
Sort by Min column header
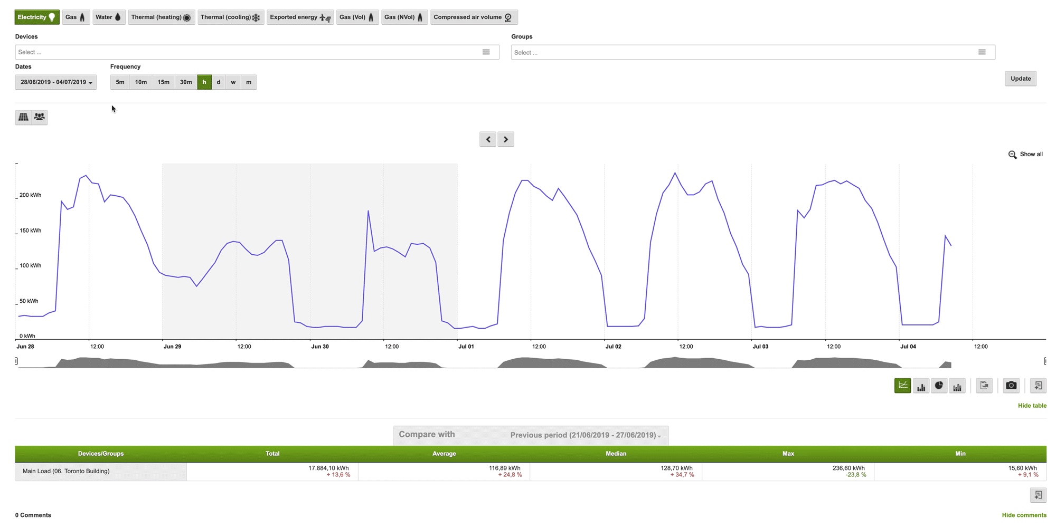pos(960,454)
